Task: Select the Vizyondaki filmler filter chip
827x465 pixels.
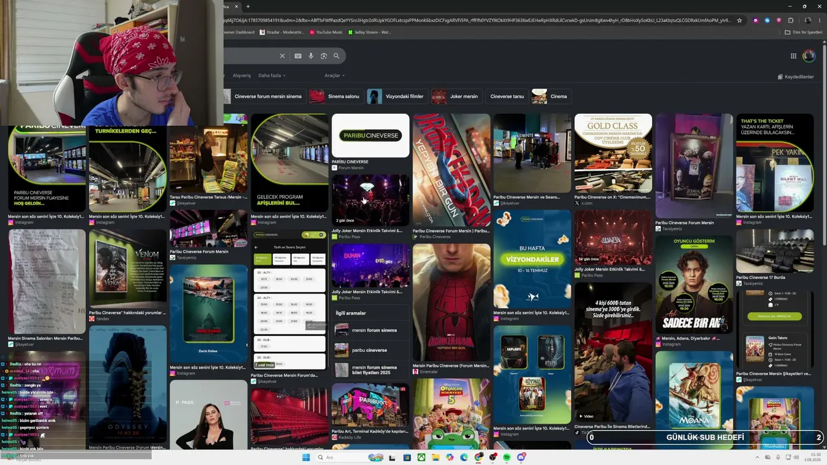Action: point(396,96)
